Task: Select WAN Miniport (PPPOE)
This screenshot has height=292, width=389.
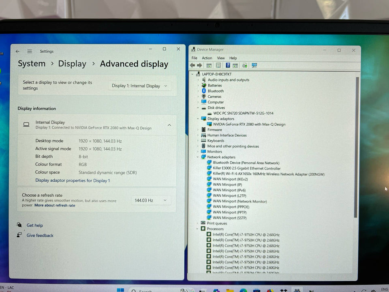Action: (231, 206)
